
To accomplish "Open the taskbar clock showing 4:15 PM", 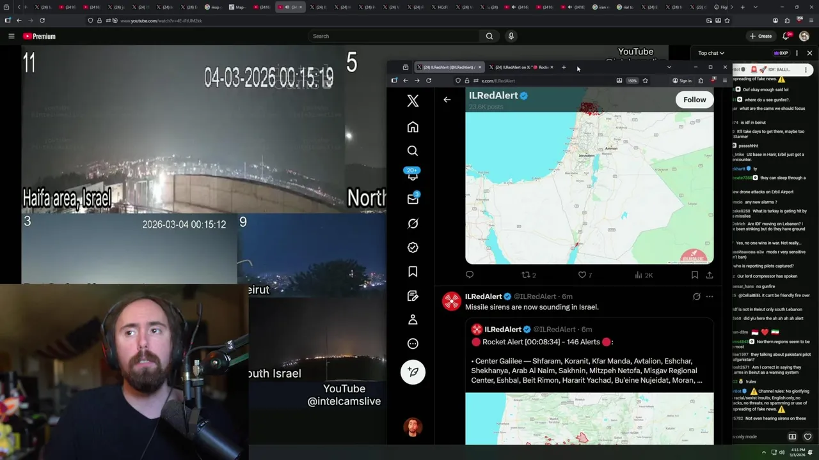I will click(799, 453).
